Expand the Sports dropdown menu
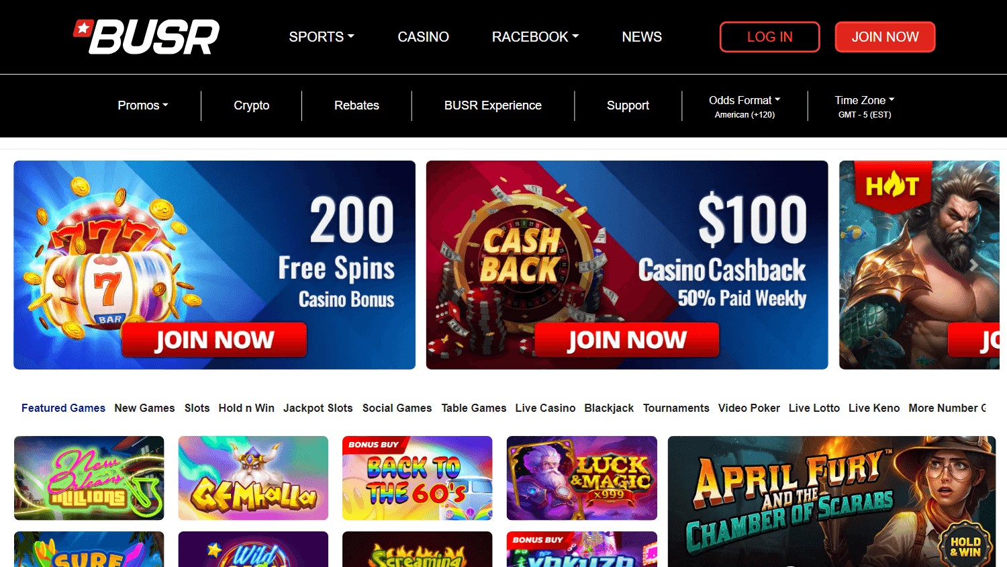This screenshot has height=567, width=1007. 322,37
